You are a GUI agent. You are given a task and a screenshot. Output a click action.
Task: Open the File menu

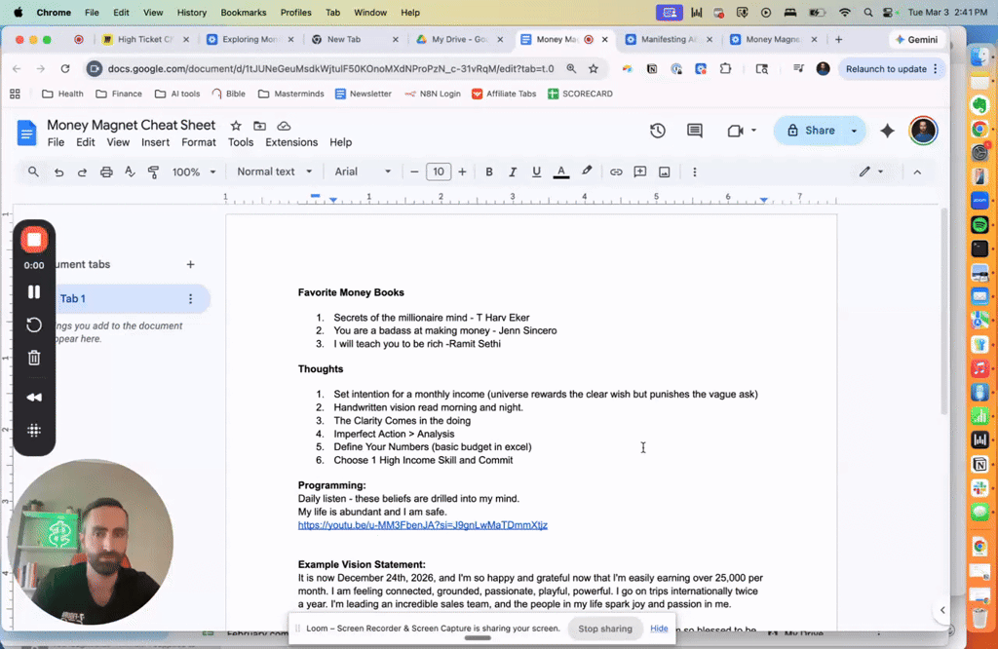(56, 142)
